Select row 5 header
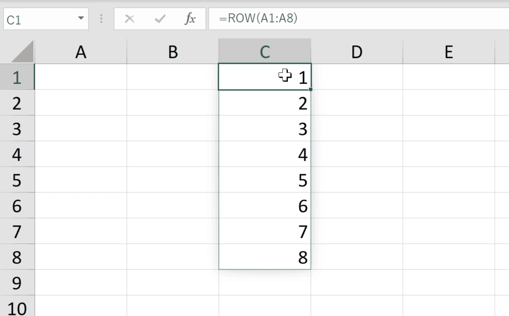This screenshot has width=509, height=316. (x=17, y=180)
